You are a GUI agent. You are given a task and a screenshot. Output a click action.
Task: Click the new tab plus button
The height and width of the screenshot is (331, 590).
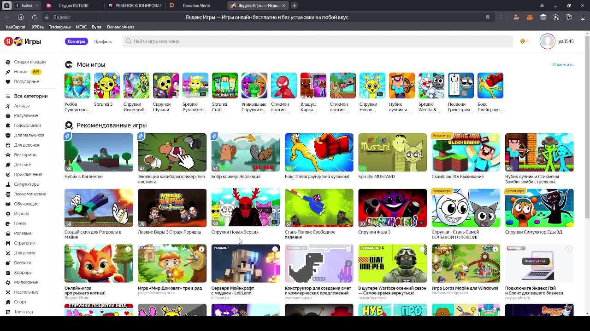(294, 6)
